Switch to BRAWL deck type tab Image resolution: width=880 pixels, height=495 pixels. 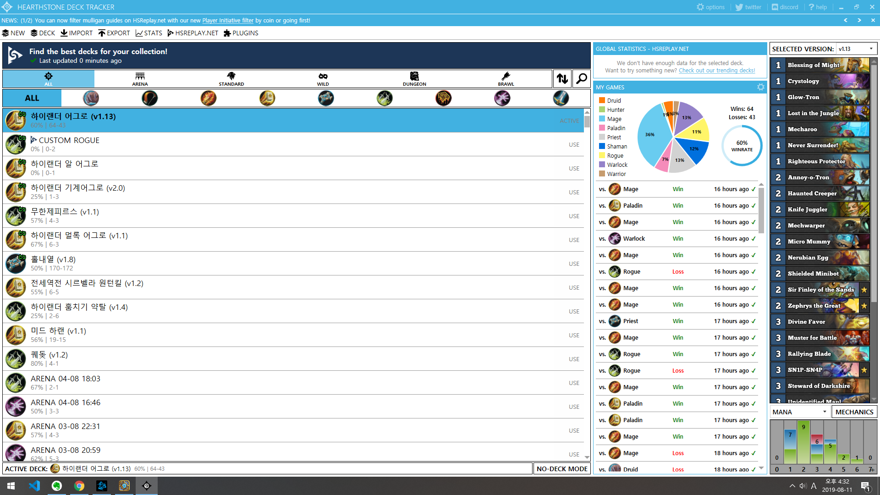click(506, 79)
